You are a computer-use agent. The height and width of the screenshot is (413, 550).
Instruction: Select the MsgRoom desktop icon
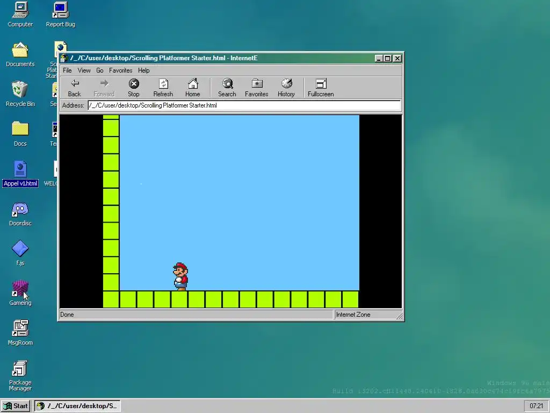coord(20,333)
